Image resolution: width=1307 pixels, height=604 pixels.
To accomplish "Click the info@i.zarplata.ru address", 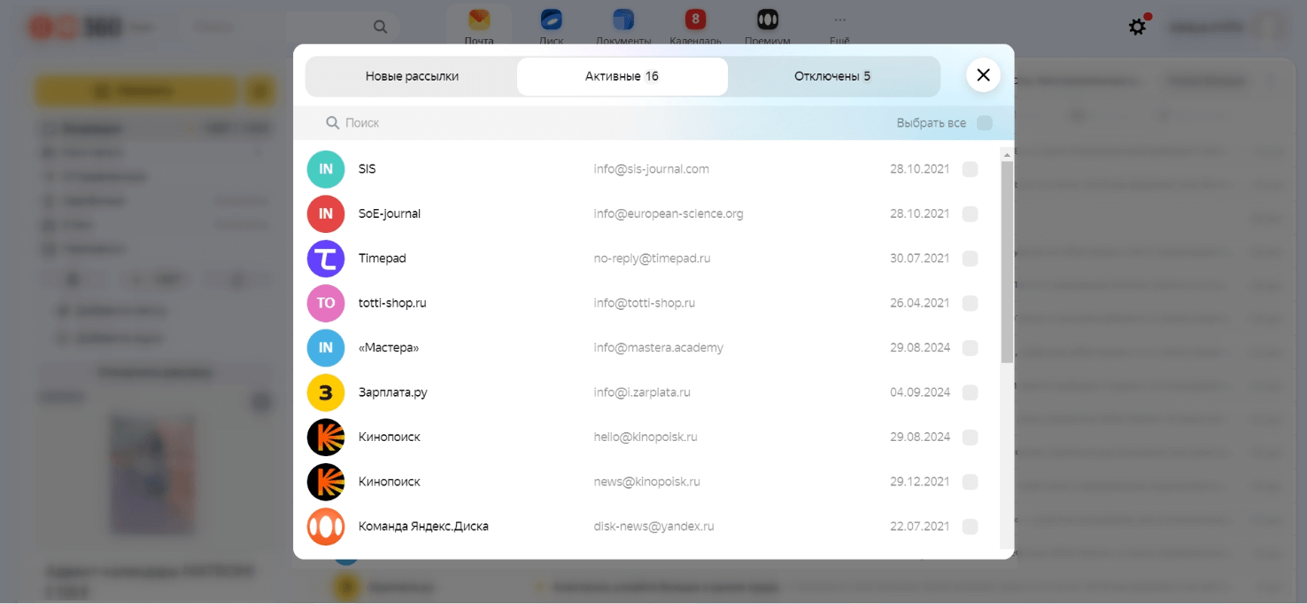I will [x=642, y=392].
